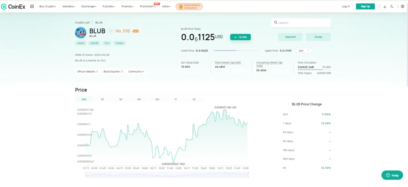Screen dimensions: 408x187
Task: Click the Sign Up button
Action: [365, 6]
